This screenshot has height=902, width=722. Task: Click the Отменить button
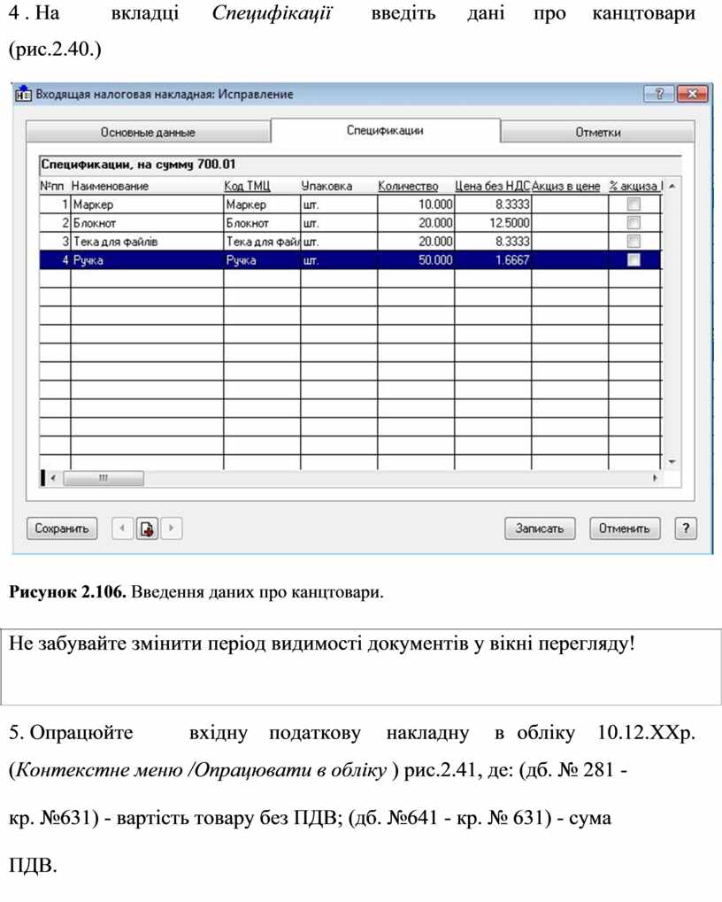tap(625, 528)
